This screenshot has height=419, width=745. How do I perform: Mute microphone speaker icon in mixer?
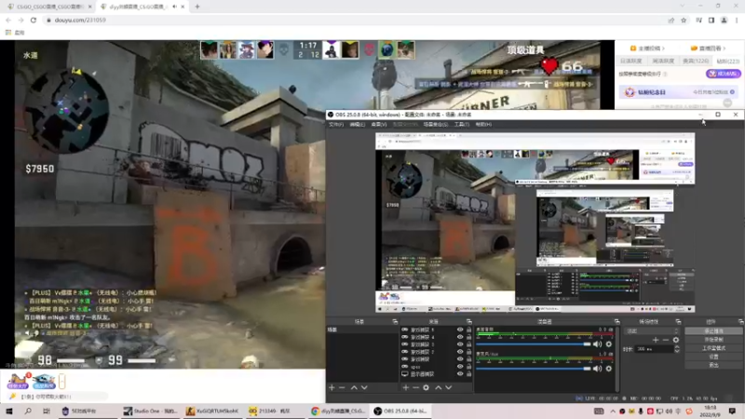597,368
